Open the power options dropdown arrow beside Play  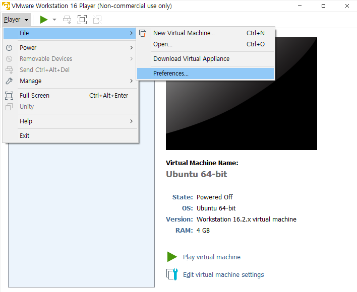54,20
